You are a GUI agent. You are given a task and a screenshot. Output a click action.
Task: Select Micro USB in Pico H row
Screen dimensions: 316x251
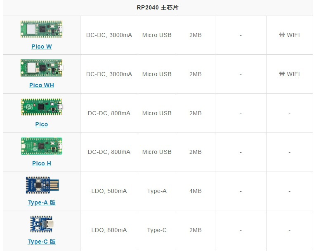point(157,152)
